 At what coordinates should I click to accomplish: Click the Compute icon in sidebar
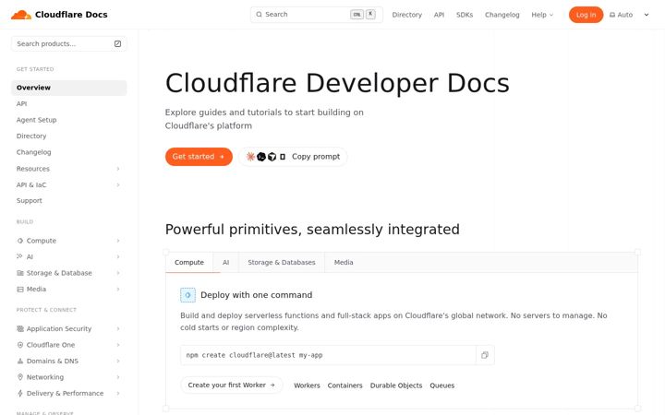pyautogui.click(x=20, y=241)
